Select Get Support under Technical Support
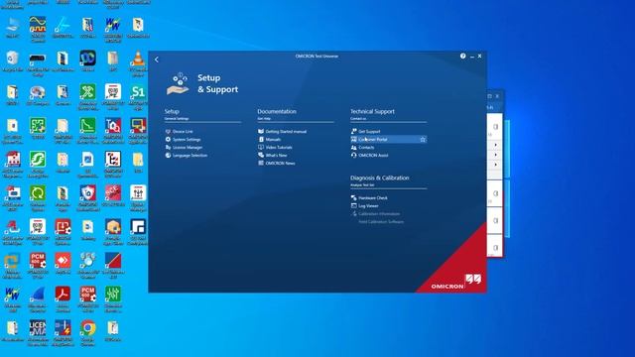Screen dimensions: 635x357 365,132
